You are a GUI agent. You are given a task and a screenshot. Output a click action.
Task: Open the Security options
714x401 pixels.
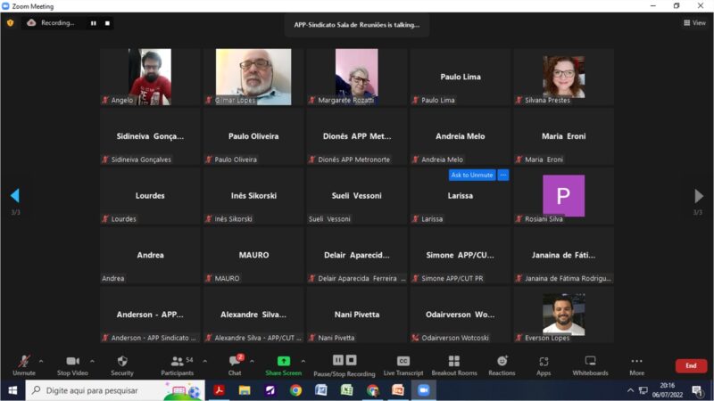(122, 364)
